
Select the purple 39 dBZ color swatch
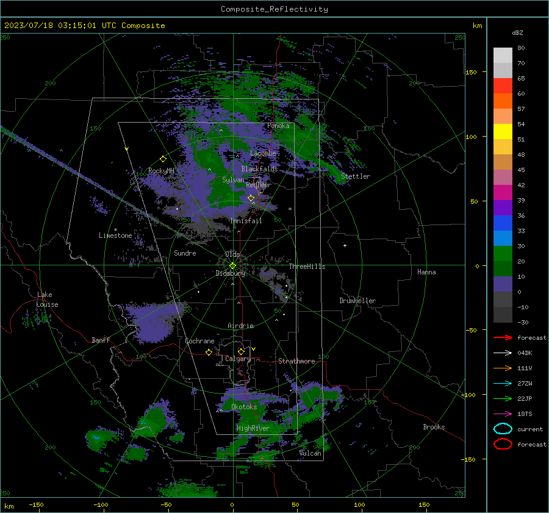(503, 207)
